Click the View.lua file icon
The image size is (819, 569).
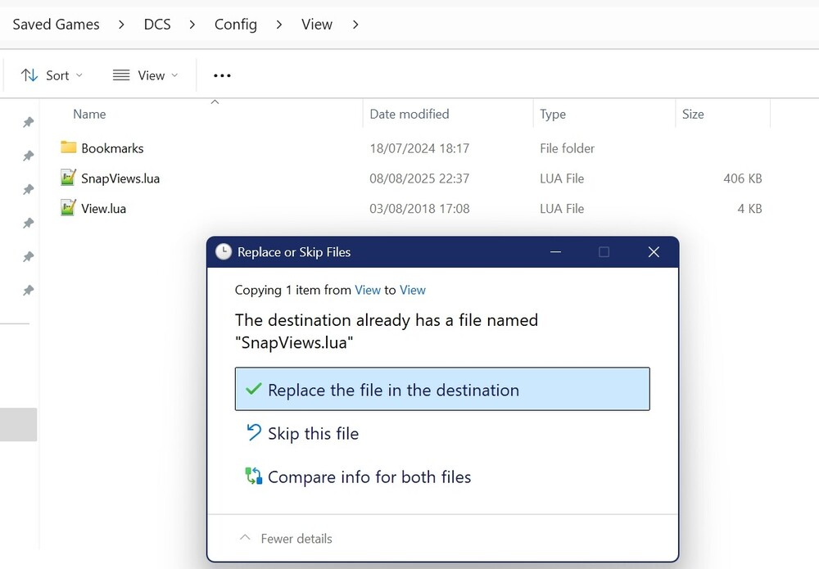(x=68, y=209)
